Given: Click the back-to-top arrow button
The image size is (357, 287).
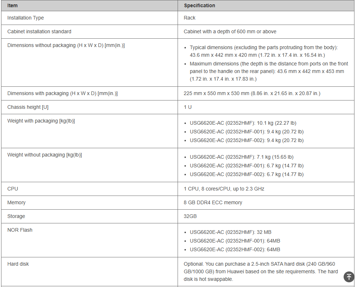Looking at the screenshot, I should [349, 277].
